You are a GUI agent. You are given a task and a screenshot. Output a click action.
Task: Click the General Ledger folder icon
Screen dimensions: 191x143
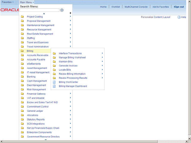tap(22, 111)
